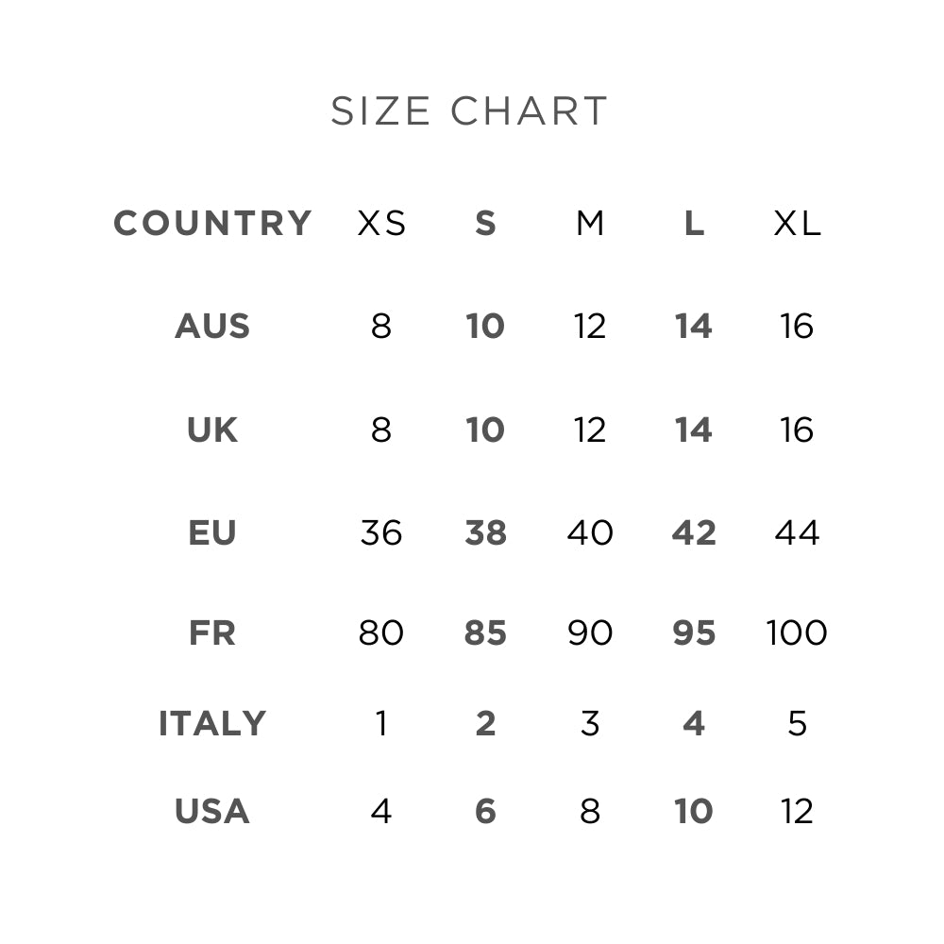Image resolution: width=944 pixels, height=944 pixels.
Task: Click the SIZE CHART title
Action: 469,111
